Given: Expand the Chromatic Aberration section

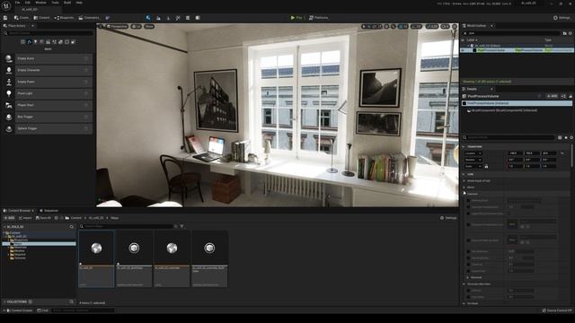Looking at the screenshot, I should [x=464, y=284].
